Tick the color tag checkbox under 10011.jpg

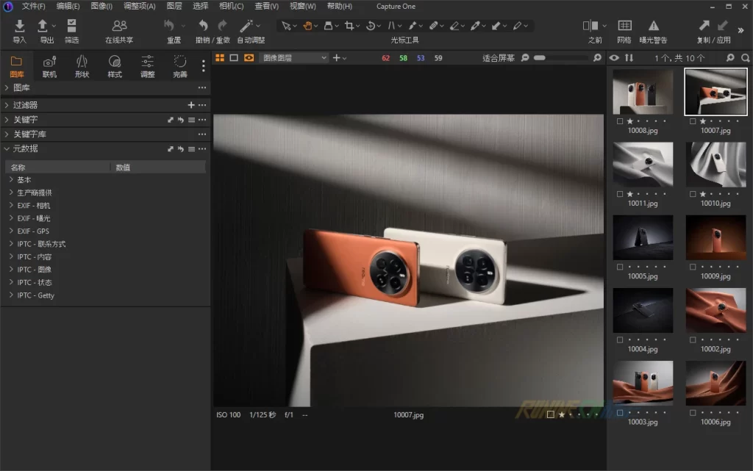click(620, 194)
